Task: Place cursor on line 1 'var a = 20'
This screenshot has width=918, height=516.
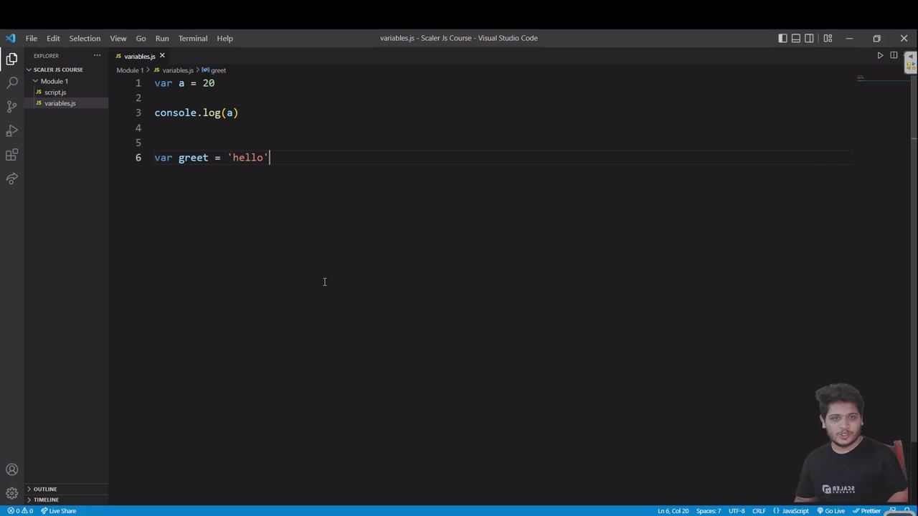Action: (x=184, y=83)
